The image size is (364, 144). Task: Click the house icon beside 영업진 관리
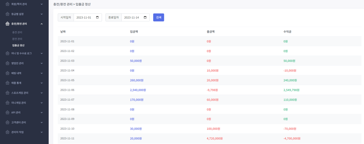(7, 63)
